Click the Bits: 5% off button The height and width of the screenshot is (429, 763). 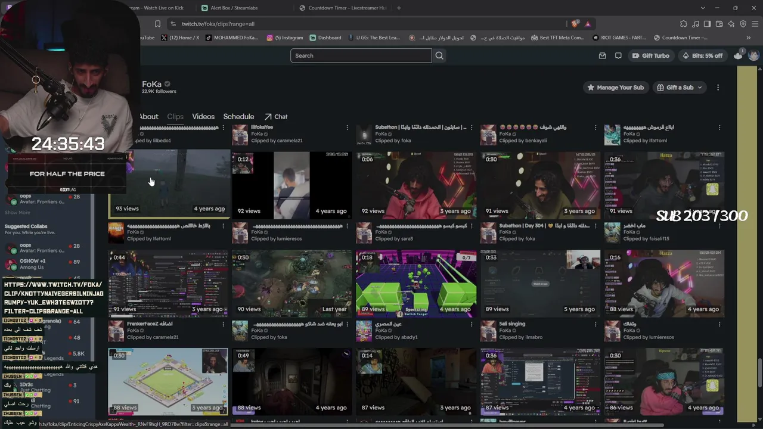coord(702,55)
